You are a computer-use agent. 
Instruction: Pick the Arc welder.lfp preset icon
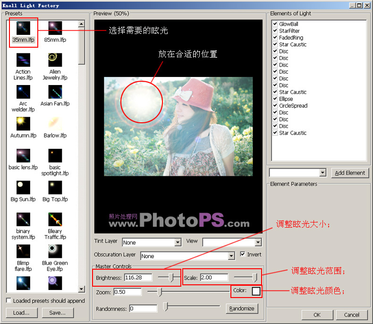[23, 92]
